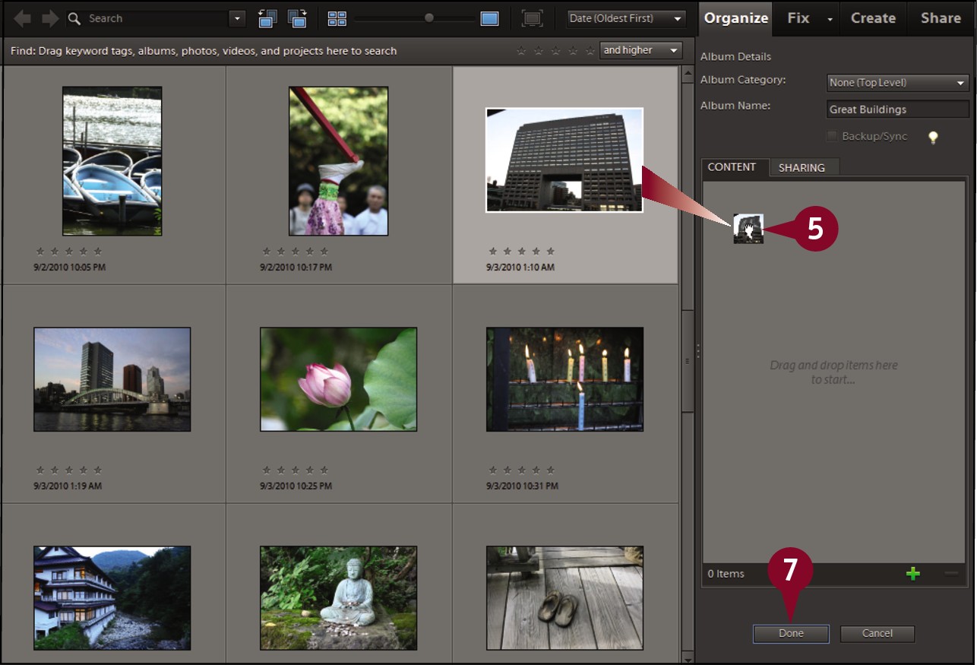Filter by fifth rating star
977x665 pixels.
point(590,51)
